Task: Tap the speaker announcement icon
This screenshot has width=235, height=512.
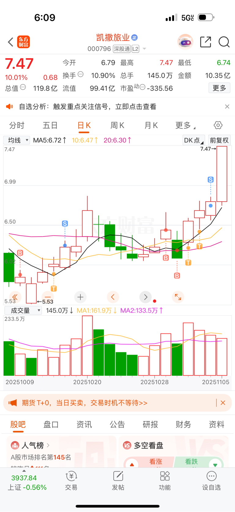Action: pos(9,106)
